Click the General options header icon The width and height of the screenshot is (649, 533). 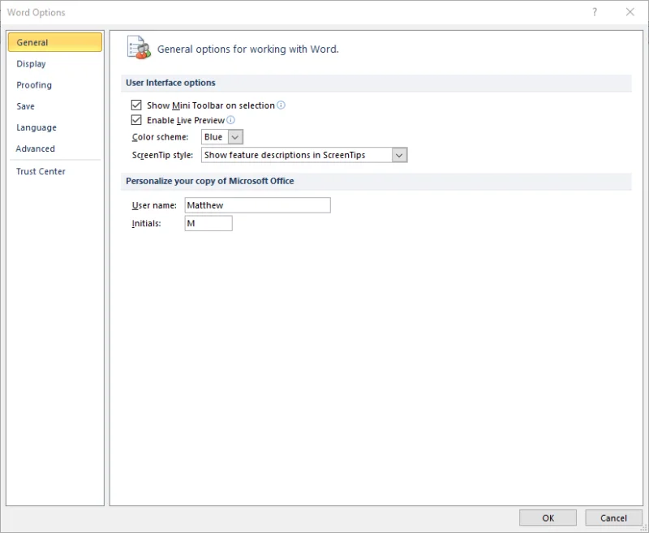[138, 48]
